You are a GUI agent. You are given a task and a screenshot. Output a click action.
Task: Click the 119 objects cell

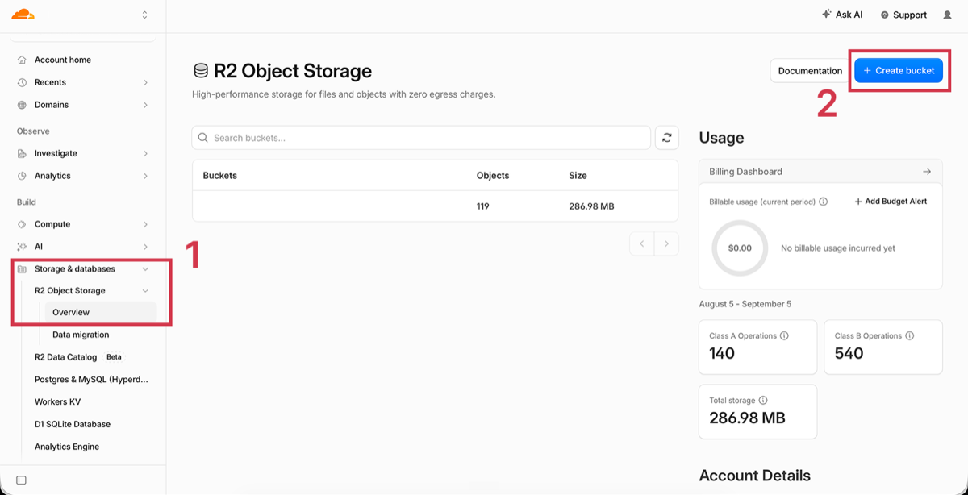coord(482,206)
